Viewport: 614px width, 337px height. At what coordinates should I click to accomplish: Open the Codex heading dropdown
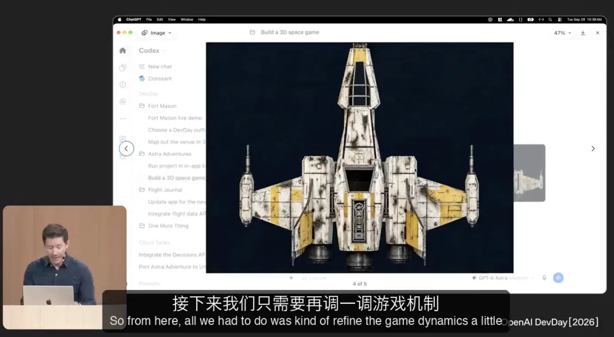tap(153, 51)
